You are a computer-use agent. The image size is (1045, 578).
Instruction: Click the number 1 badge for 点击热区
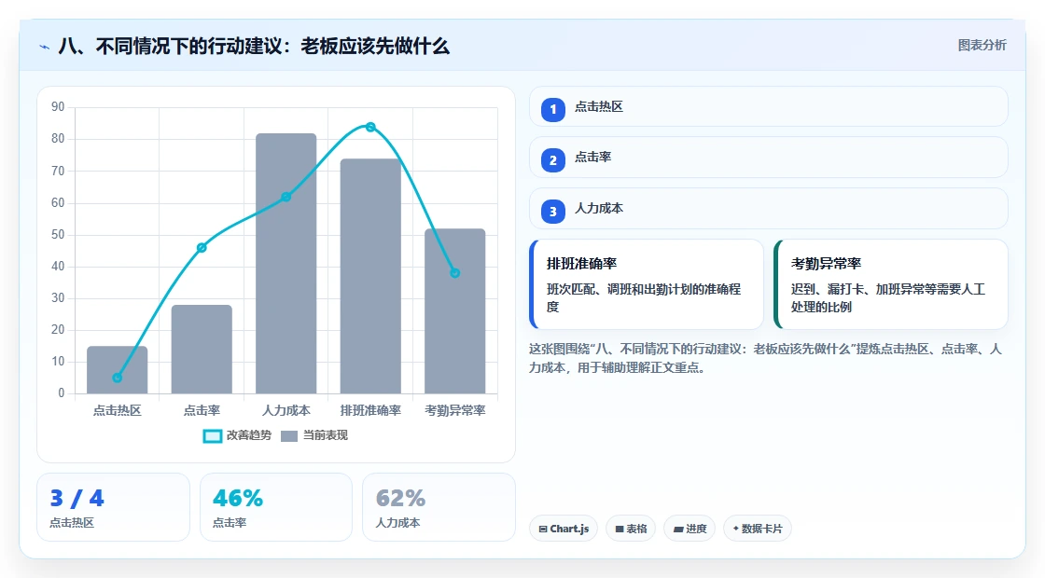pyautogui.click(x=552, y=109)
